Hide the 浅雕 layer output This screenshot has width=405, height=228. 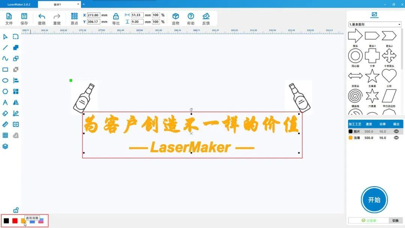pos(396,138)
